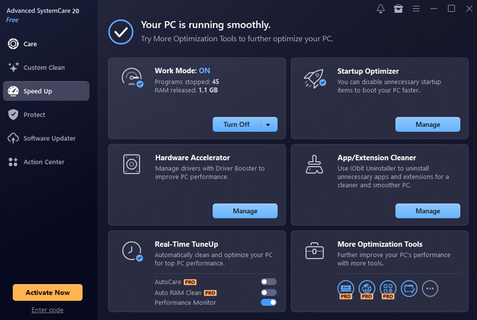This screenshot has width=477, height=320.
Task: Click the Activate Now button
Action: point(48,292)
